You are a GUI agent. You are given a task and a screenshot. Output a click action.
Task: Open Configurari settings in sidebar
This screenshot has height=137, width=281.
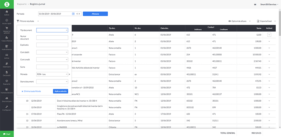click(x=7, y=108)
